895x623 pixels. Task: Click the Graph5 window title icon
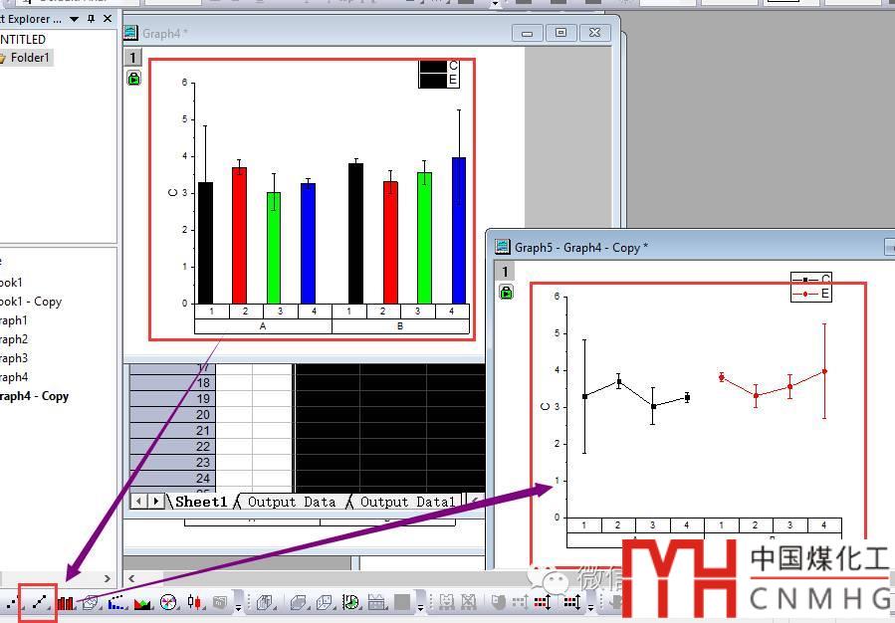click(503, 247)
